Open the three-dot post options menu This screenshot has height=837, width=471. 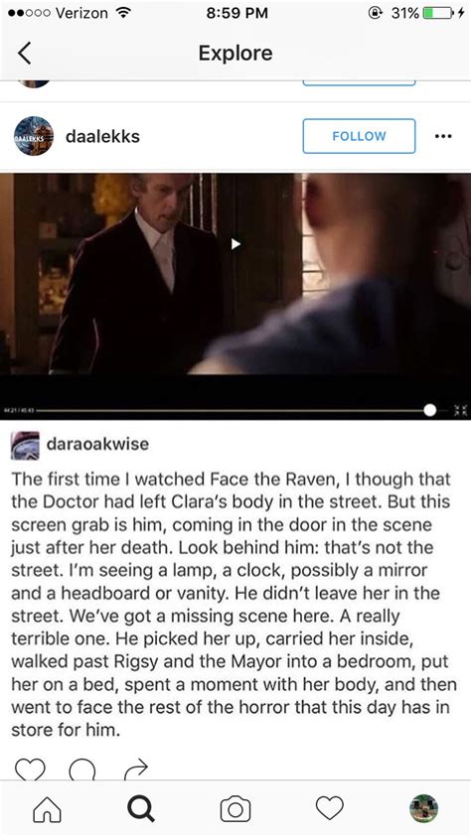point(443,136)
